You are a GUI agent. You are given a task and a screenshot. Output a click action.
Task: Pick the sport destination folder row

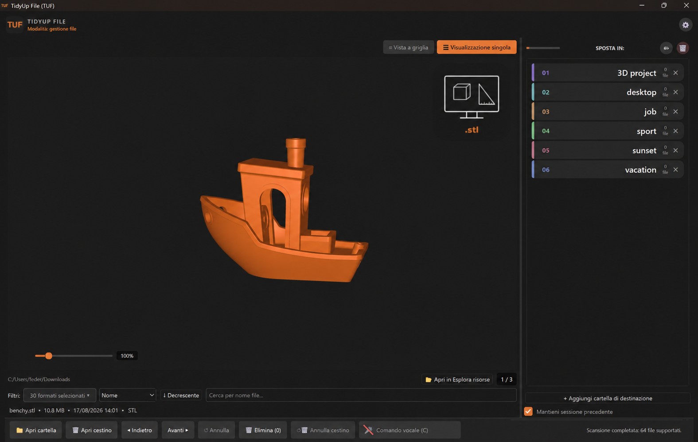[x=607, y=131]
